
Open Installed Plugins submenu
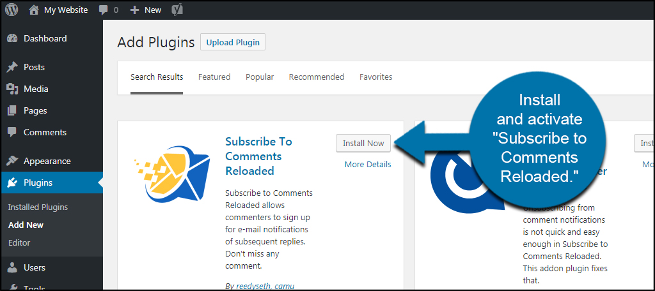click(38, 207)
